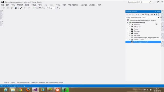Open the Package Manager Console tab
The height and width of the screenshot is (92, 164).
click(55, 82)
